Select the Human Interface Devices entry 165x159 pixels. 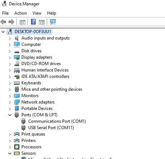[x=45, y=70]
